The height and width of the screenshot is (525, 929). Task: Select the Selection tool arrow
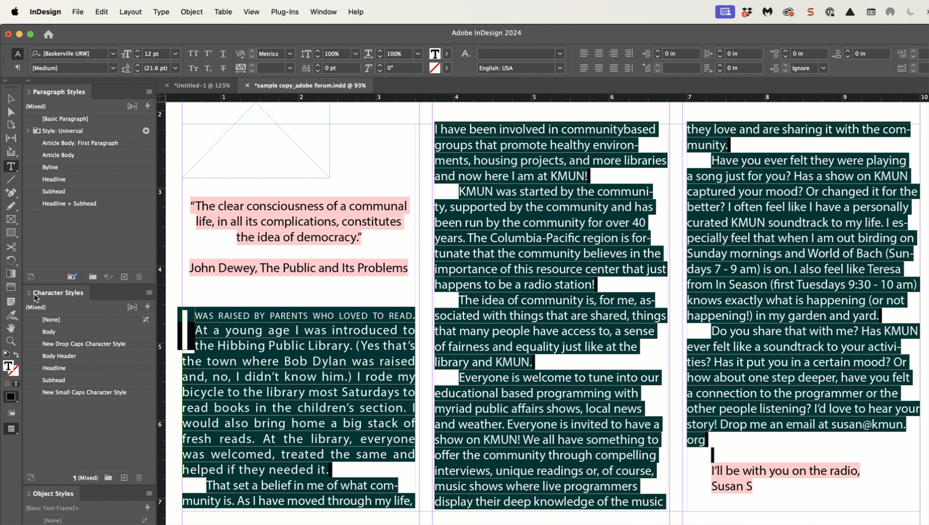pyautogui.click(x=10, y=99)
